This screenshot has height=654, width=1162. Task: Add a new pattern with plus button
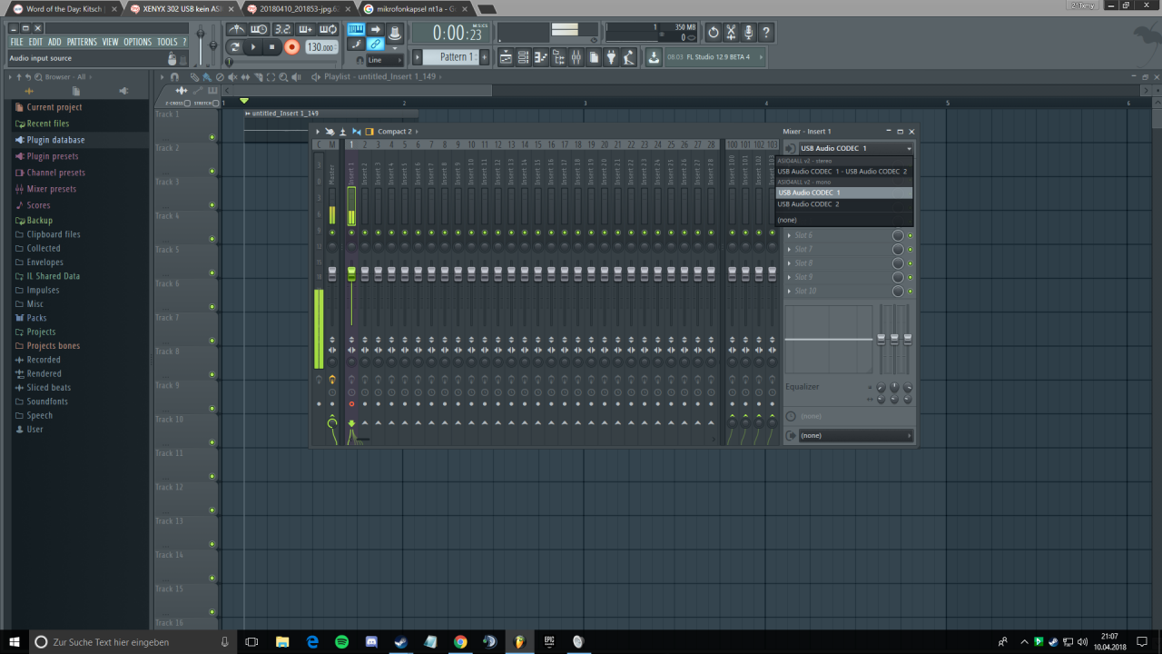point(484,57)
